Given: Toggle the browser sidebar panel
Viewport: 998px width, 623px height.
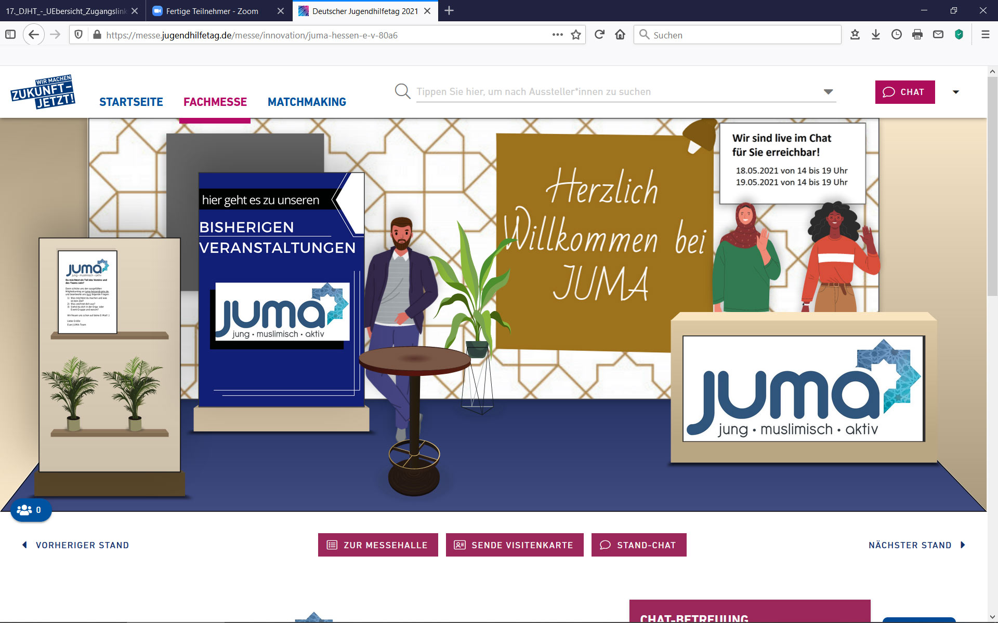Looking at the screenshot, I should [x=10, y=35].
